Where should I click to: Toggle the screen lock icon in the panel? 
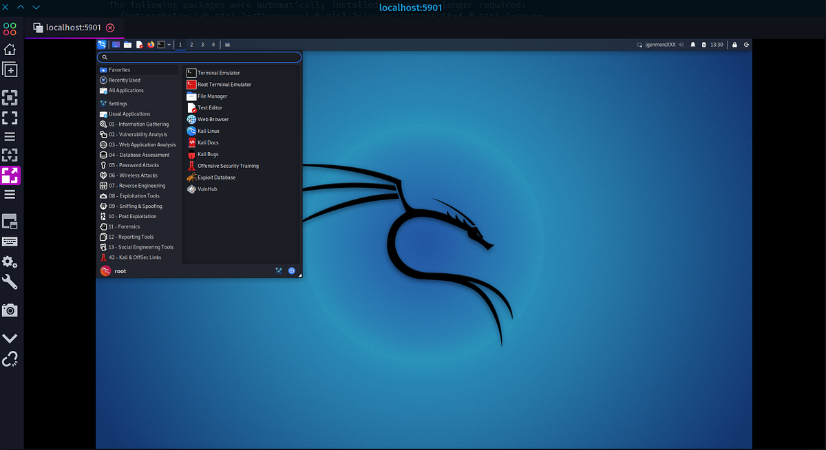(734, 44)
